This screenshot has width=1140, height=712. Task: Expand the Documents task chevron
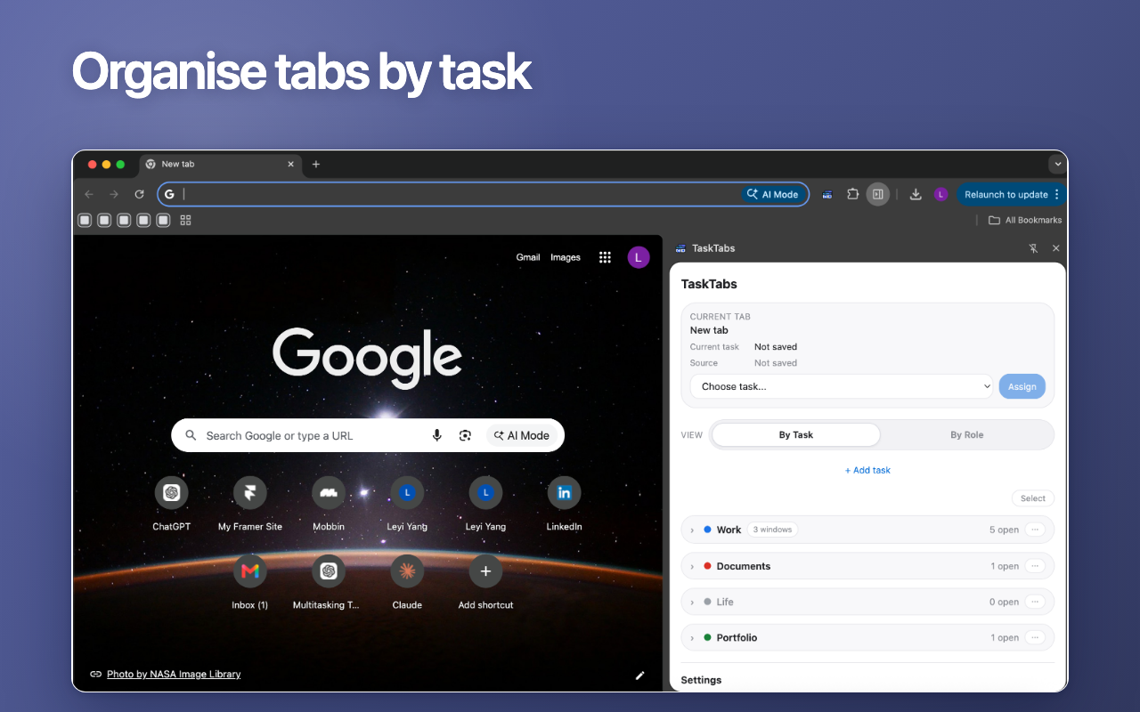[692, 566]
